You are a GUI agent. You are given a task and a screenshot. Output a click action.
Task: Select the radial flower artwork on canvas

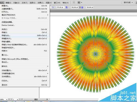[96, 54]
